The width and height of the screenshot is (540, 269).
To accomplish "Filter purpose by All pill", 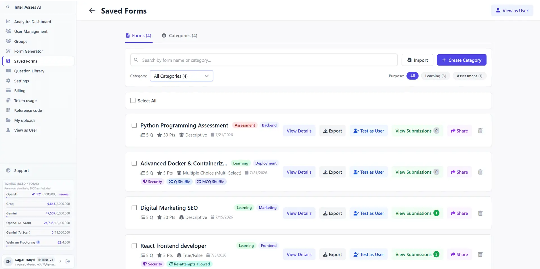I will [412, 76].
